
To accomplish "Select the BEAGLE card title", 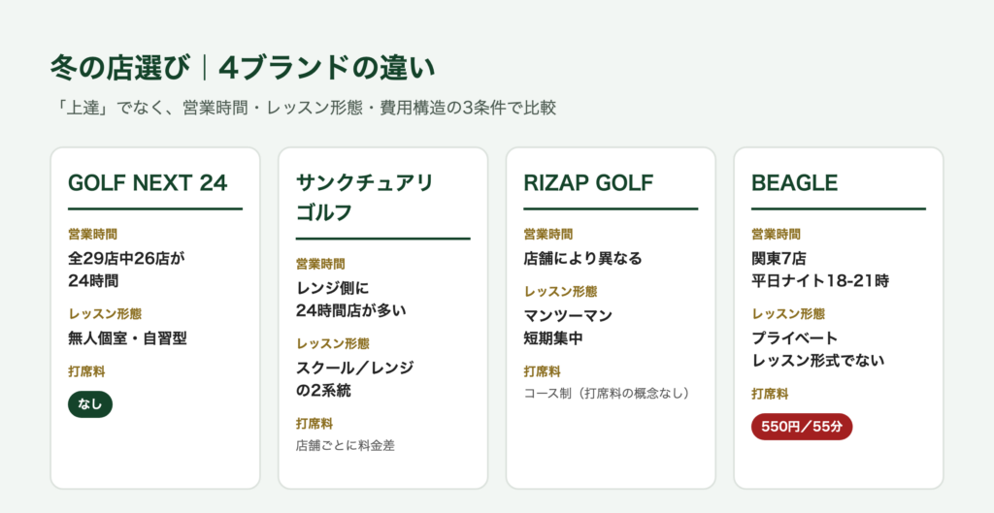I will click(x=794, y=183).
